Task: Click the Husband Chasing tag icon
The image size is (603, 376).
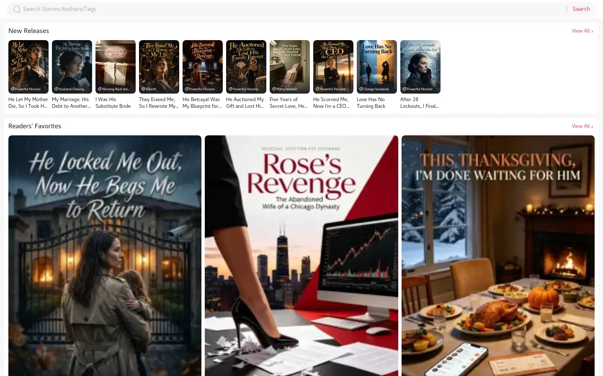Action: point(56,89)
